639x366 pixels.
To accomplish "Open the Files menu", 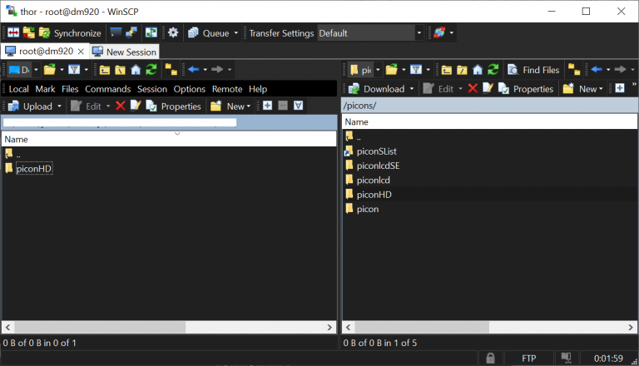I will click(70, 89).
